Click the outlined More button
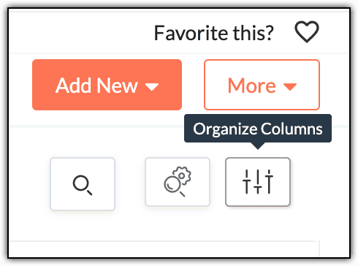358x266 pixels. (x=262, y=85)
